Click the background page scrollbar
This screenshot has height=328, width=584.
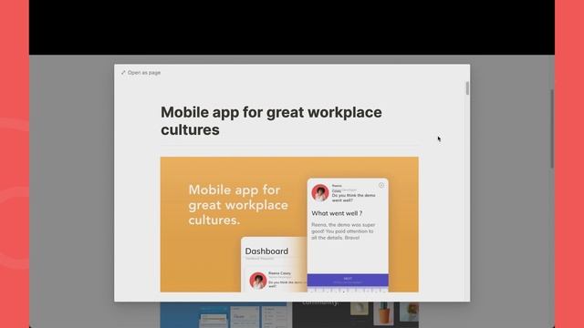coord(552,128)
